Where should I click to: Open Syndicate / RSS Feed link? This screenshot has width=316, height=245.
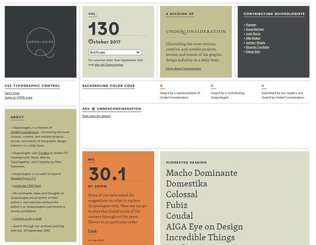pos(27,186)
